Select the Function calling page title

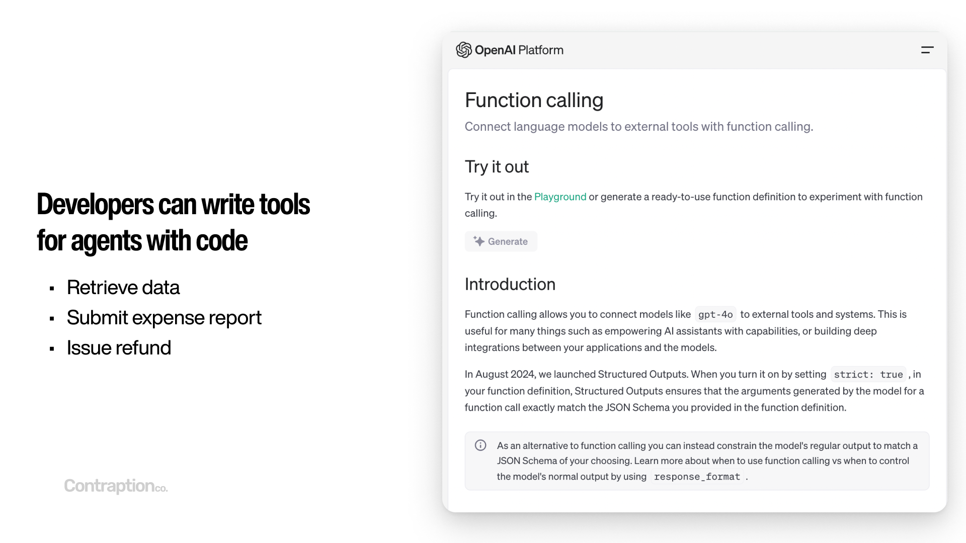tap(534, 100)
